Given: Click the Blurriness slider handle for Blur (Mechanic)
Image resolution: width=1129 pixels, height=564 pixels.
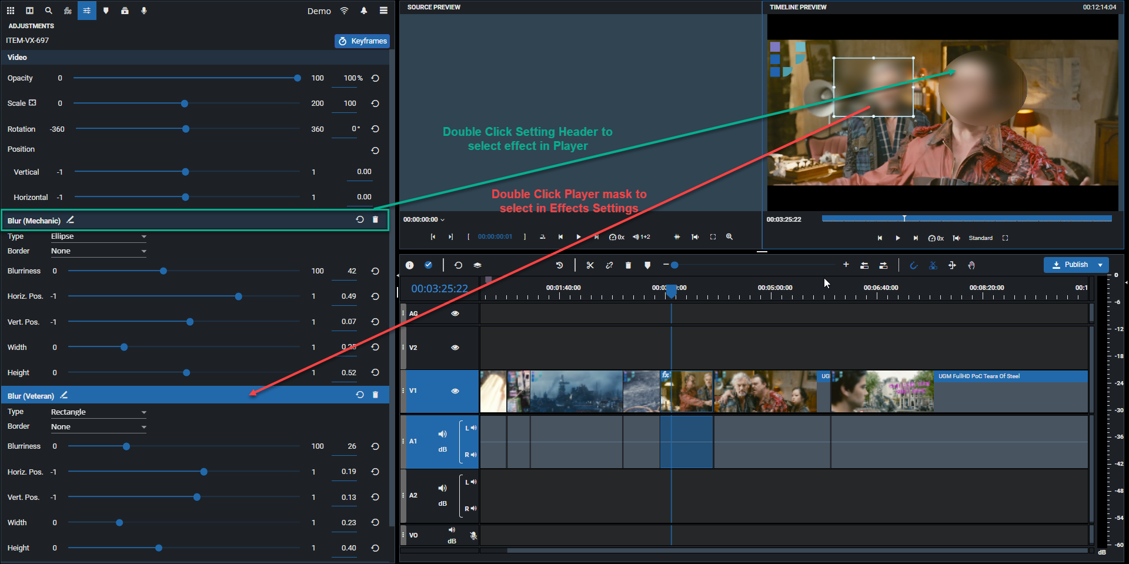Looking at the screenshot, I should pos(163,271).
